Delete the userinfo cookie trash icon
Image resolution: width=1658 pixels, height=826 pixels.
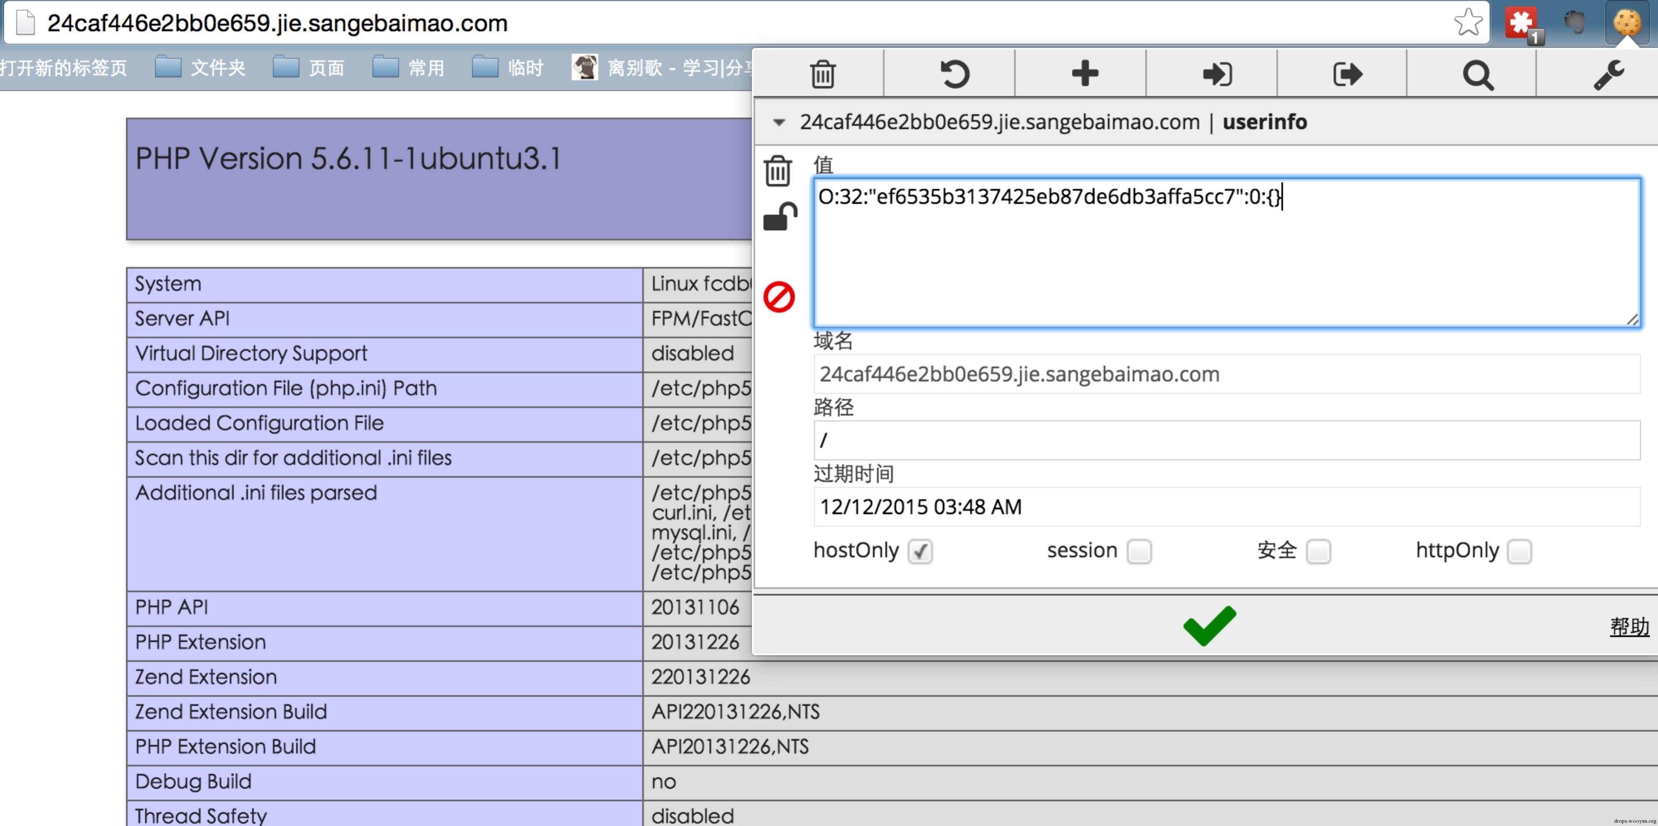pyautogui.click(x=778, y=171)
